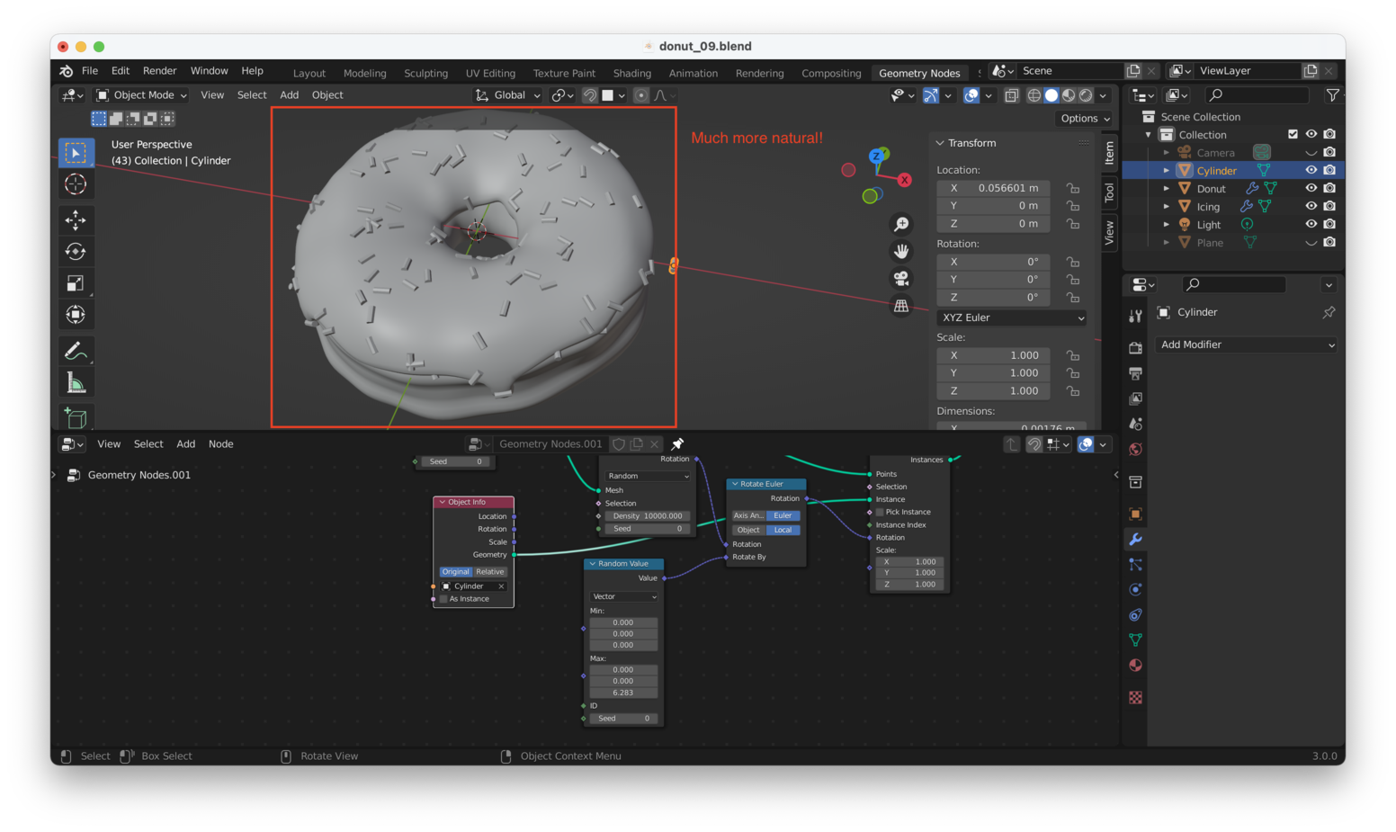Click the 3D cursor tool
This screenshot has height=832, width=1396.
(76, 184)
